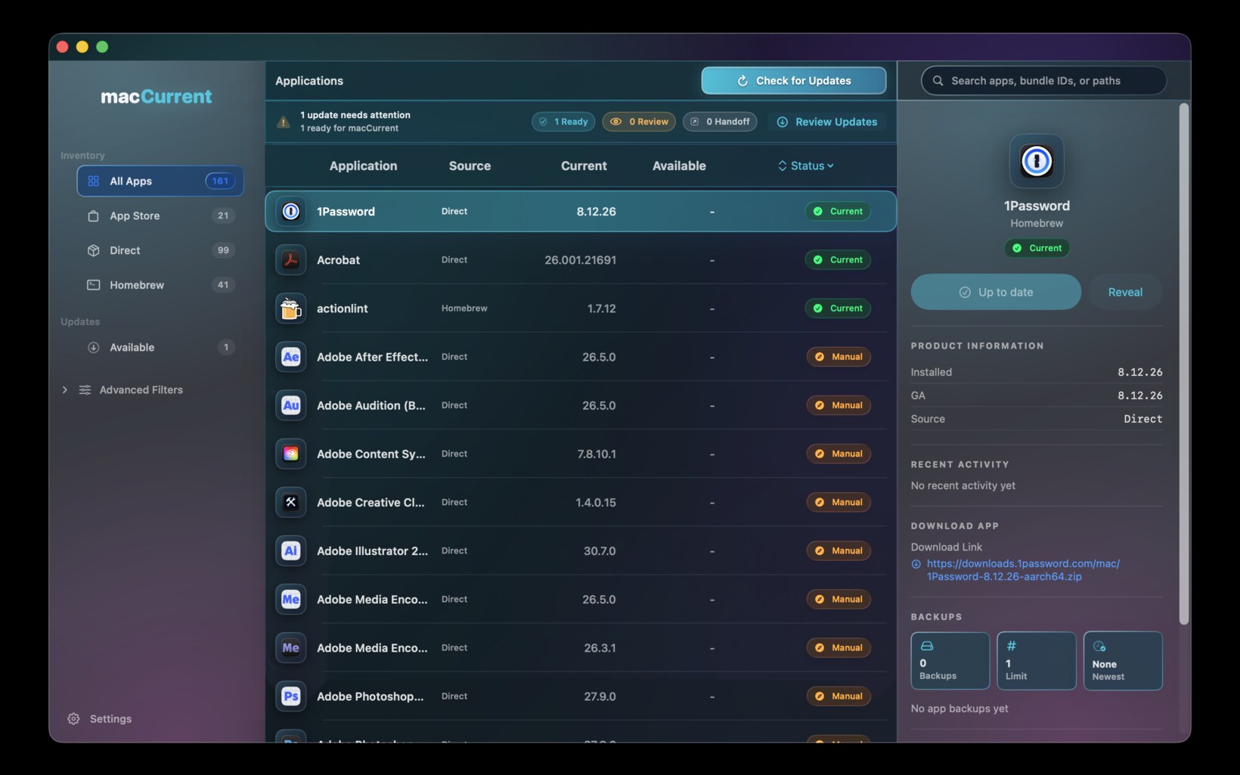This screenshot has height=775, width=1240.
Task: Click the actionlint Homebrew beer mug icon
Action: [290, 308]
